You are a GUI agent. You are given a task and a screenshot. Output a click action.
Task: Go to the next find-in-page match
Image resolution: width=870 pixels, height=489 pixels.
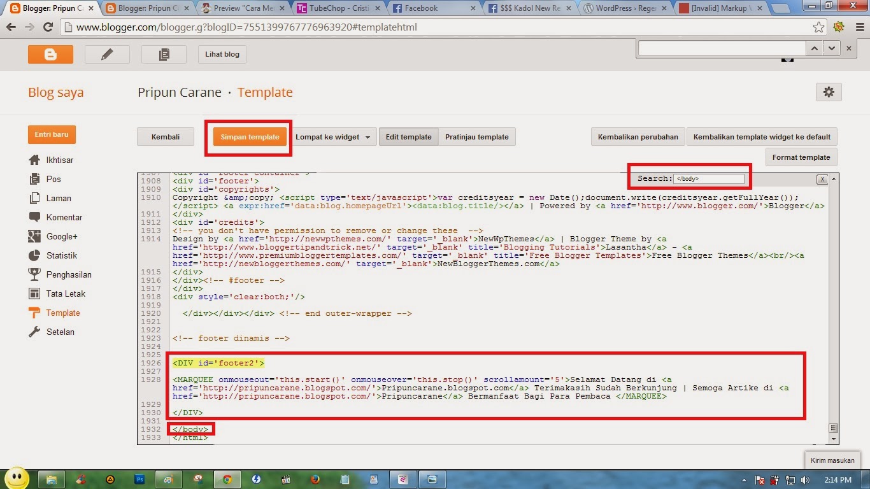[831, 48]
